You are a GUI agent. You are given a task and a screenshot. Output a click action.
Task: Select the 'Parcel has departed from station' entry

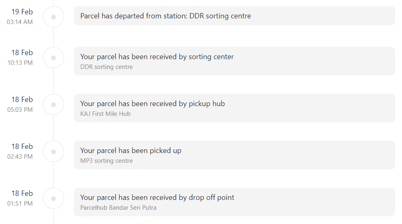234,16
